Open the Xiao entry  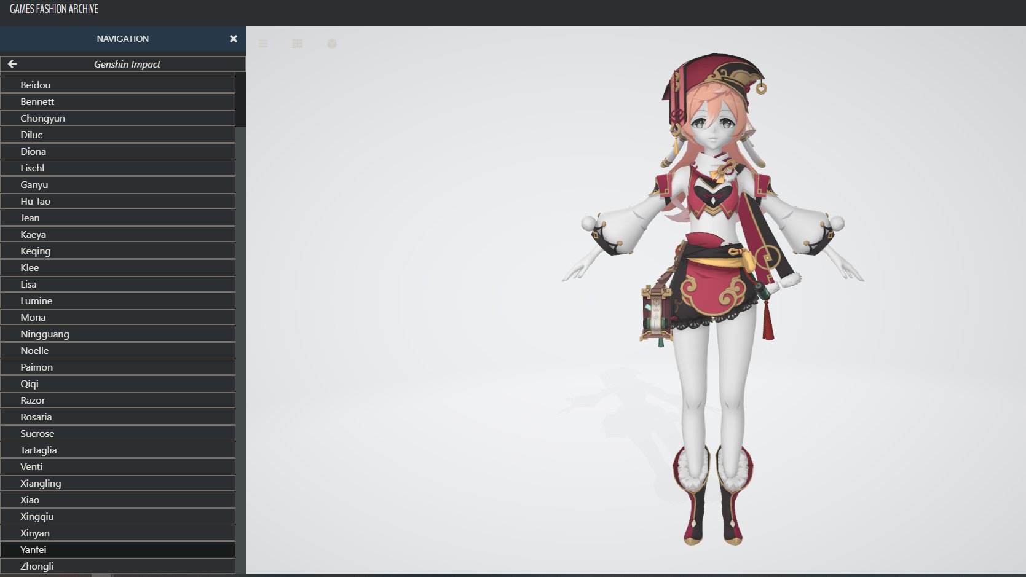point(117,500)
